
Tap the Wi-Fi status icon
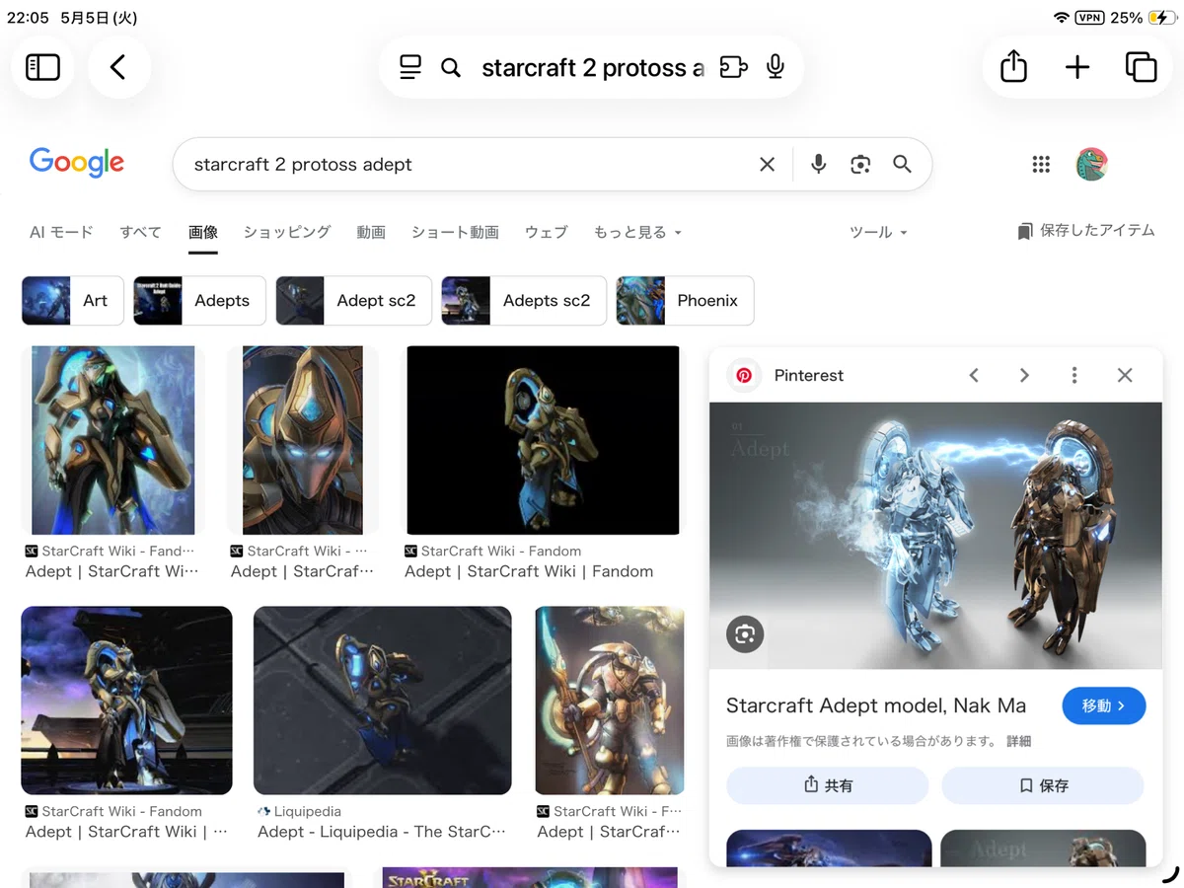click(x=1062, y=18)
